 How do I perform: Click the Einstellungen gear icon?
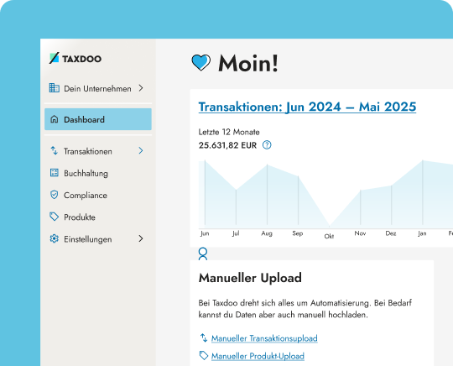point(55,238)
